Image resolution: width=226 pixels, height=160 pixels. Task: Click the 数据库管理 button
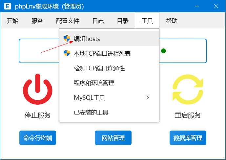coord(188,138)
